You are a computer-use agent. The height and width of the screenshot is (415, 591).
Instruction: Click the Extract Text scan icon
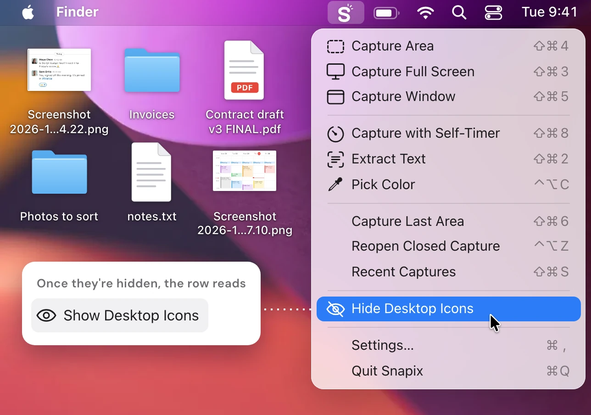click(x=335, y=159)
